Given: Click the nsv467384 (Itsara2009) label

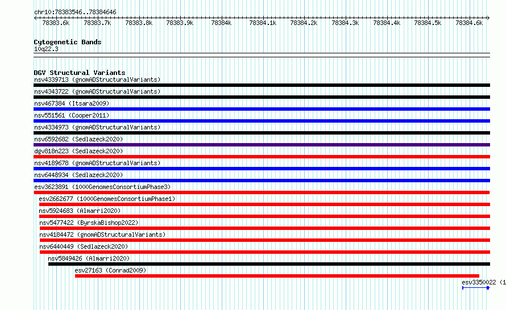Looking at the screenshot, I should tap(72, 103).
